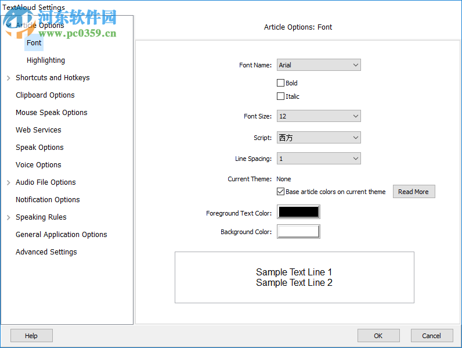Expand the Shortcuts and Hotkeys node arrow
Screen dimensions: 462x348
[x=9, y=78]
